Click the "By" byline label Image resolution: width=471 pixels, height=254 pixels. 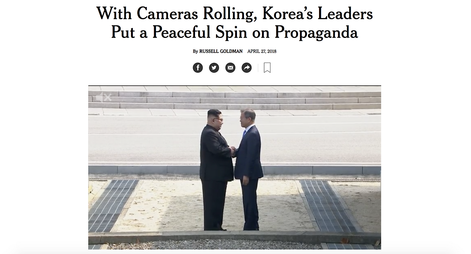[195, 51]
